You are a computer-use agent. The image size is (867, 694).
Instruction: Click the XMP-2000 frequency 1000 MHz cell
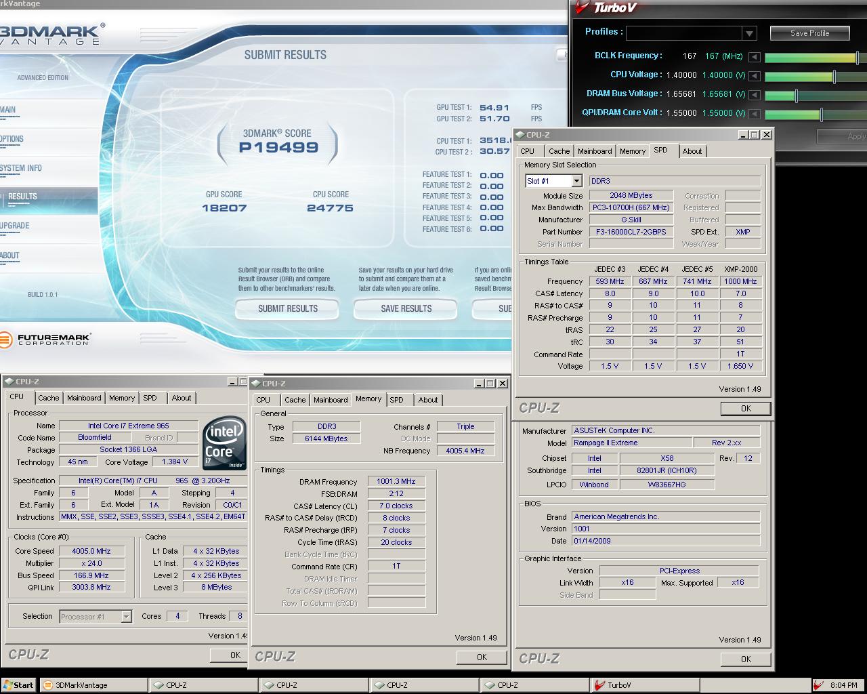(x=740, y=281)
